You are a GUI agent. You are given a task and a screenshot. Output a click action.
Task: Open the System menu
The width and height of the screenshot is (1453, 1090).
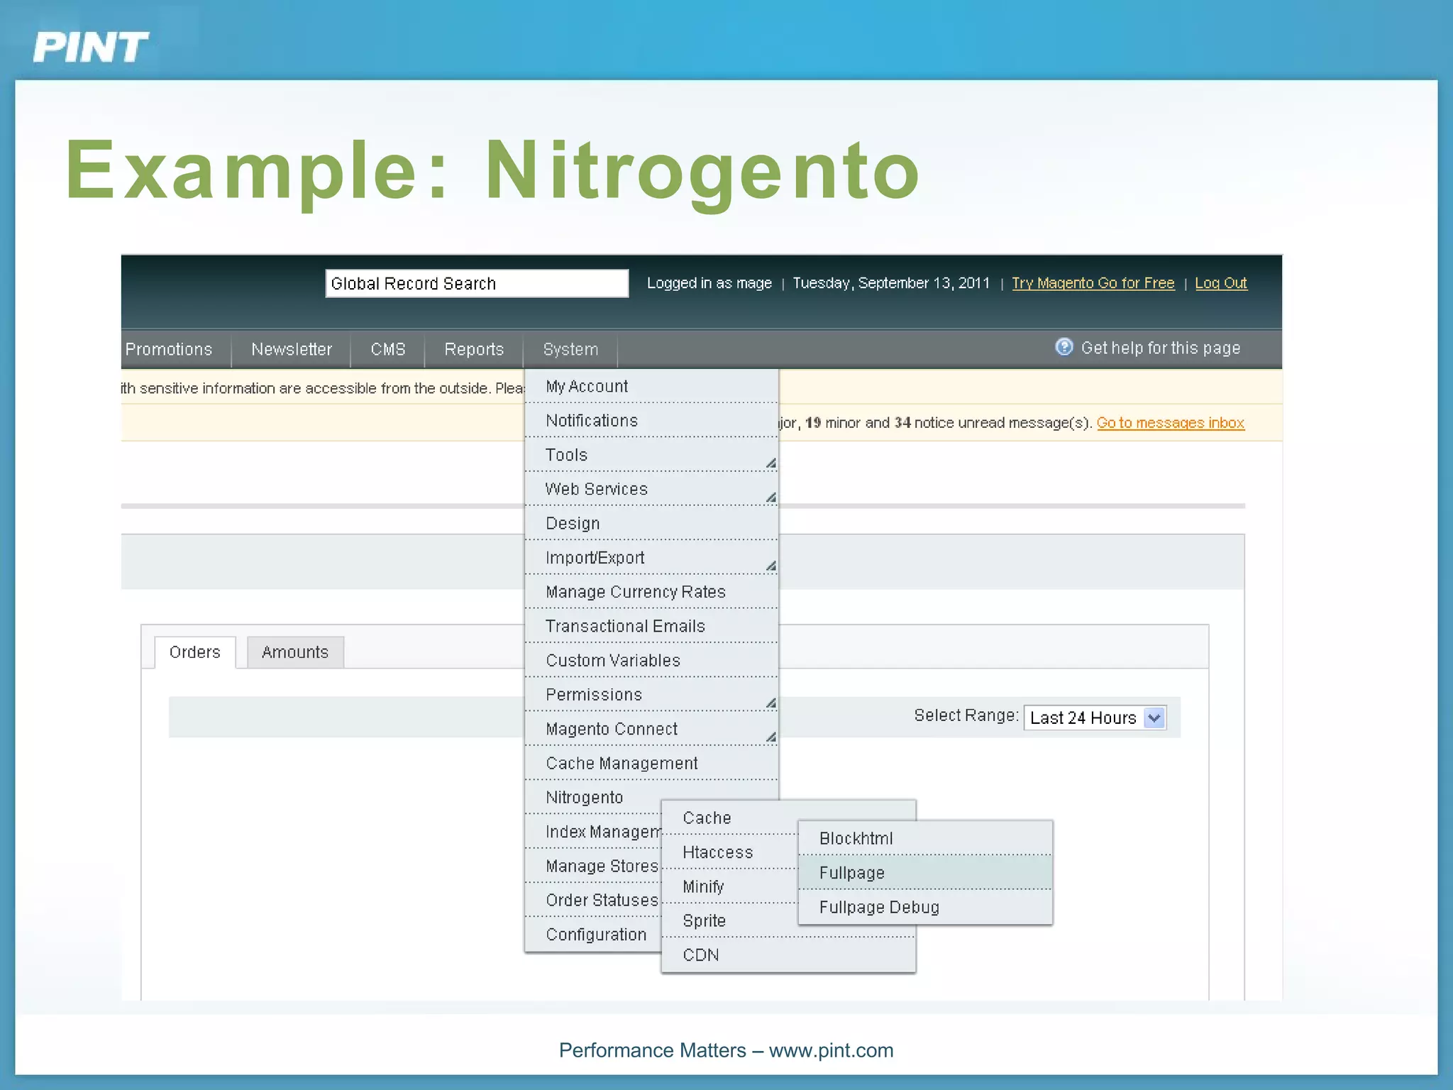click(570, 349)
